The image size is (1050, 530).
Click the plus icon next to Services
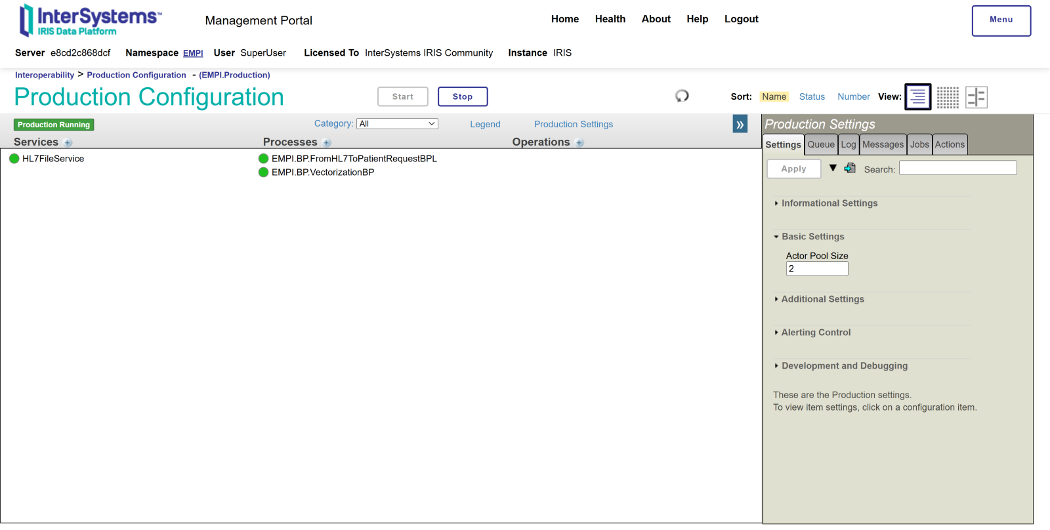click(x=68, y=143)
